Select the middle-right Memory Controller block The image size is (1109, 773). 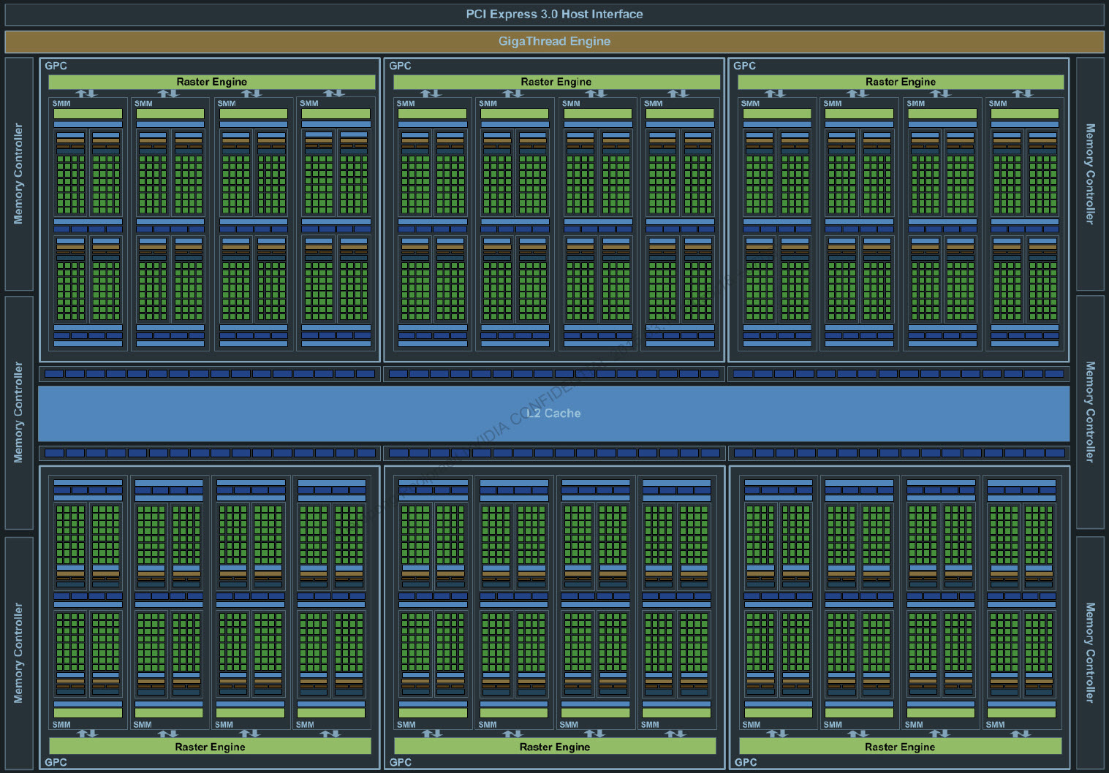click(1090, 412)
